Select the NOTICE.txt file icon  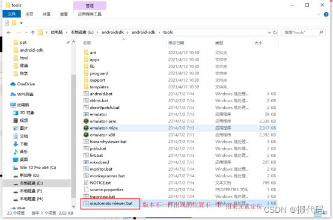tap(86, 183)
